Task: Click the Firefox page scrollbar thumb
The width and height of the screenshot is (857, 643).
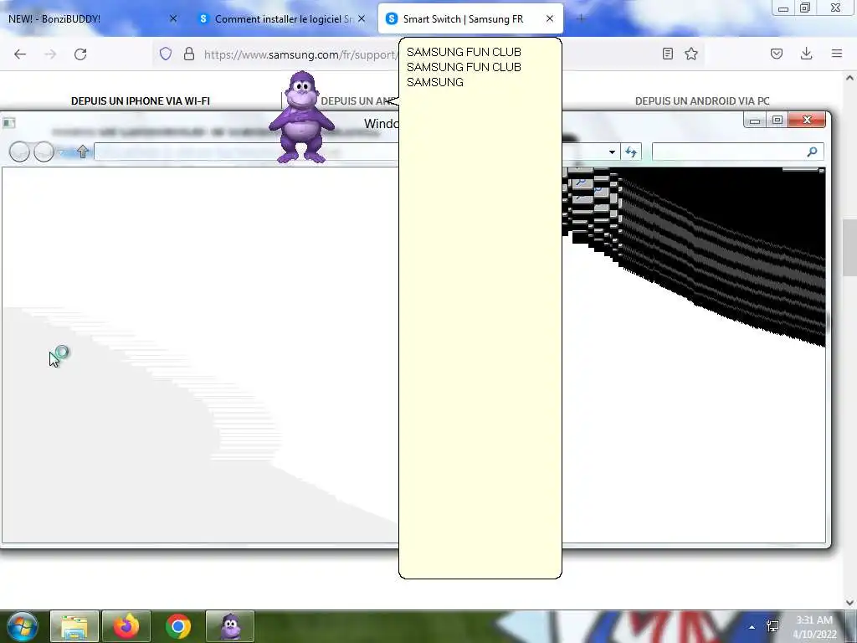Action: tap(849, 247)
